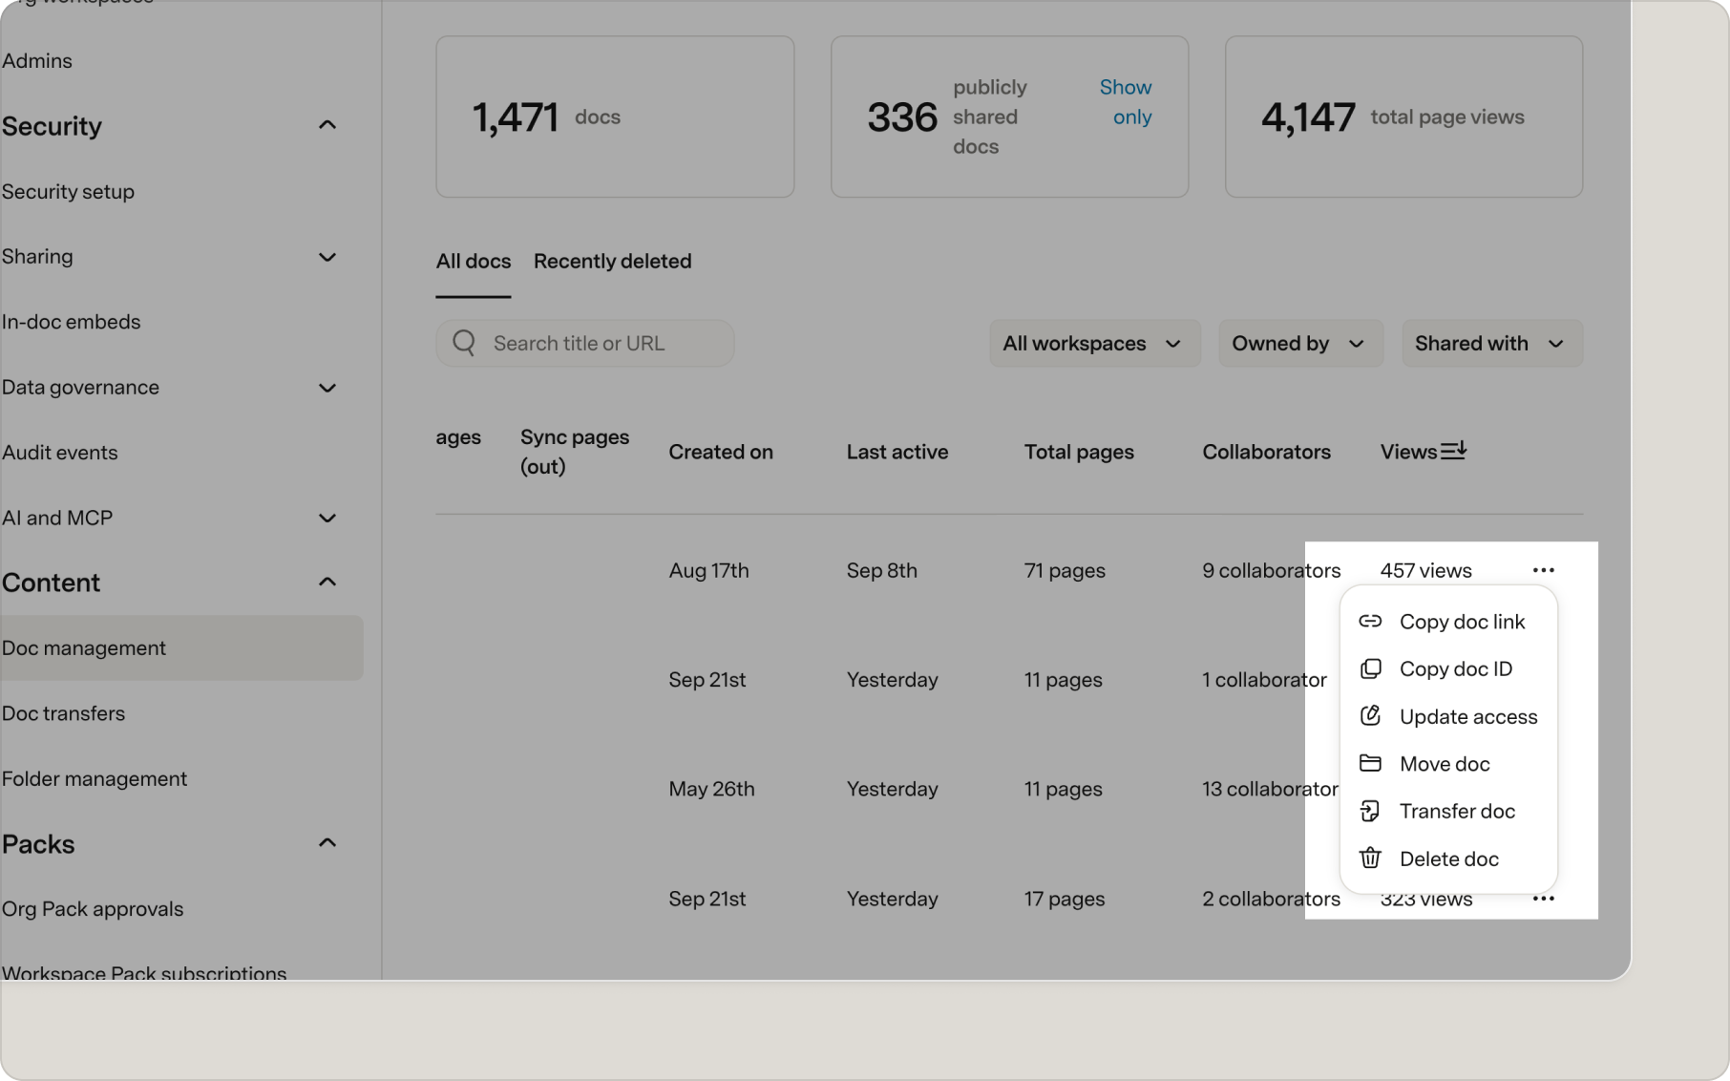The height and width of the screenshot is (1081, 1730).
Task: Expand the AI and MCP chevron
Action: point(327,519)
